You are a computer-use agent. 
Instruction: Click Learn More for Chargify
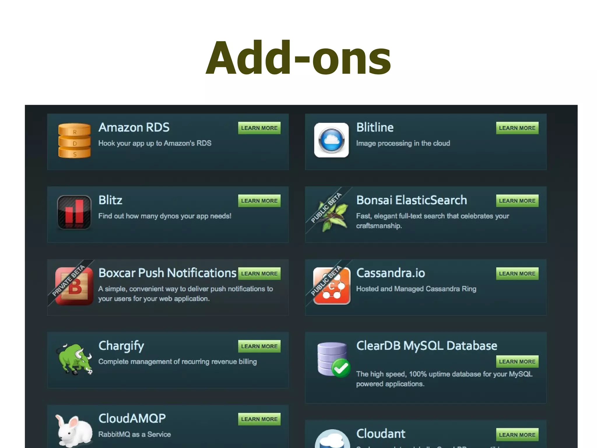point(259,346)
